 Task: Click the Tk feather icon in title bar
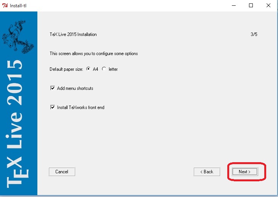coord(5,5)
